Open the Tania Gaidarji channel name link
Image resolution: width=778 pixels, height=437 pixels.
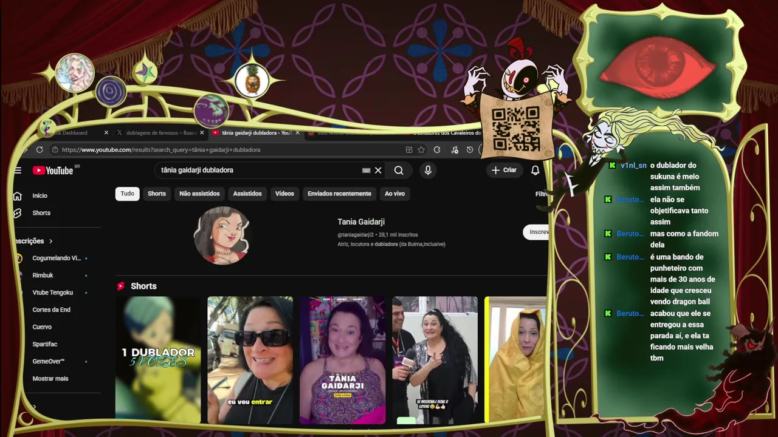pyautogui.click(x=361, y=222)
